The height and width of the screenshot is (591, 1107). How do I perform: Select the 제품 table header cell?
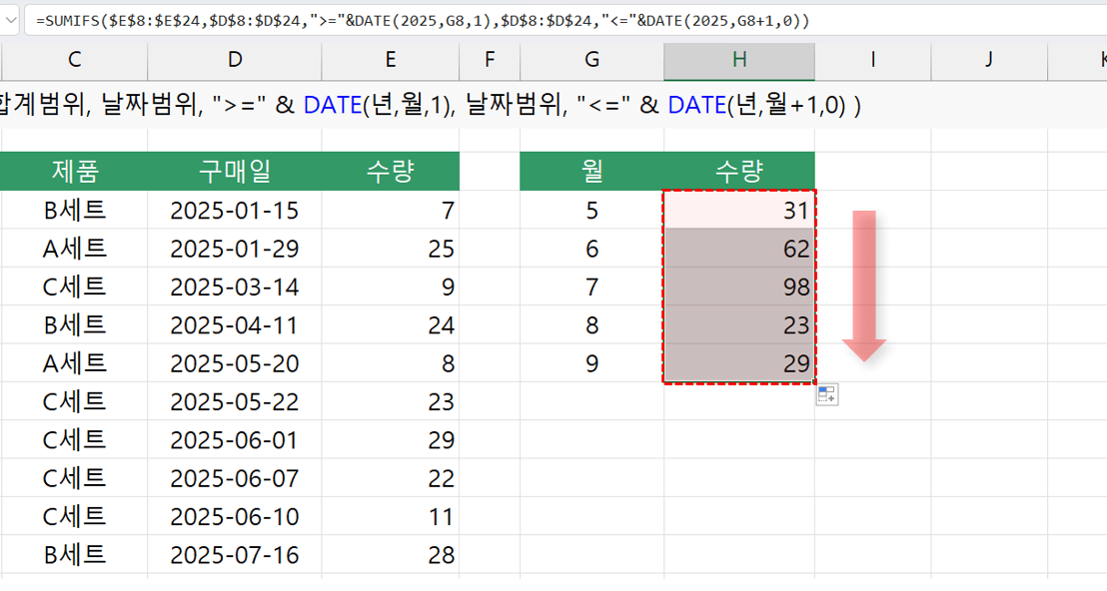pyautogui.click(x=74, y=172)
